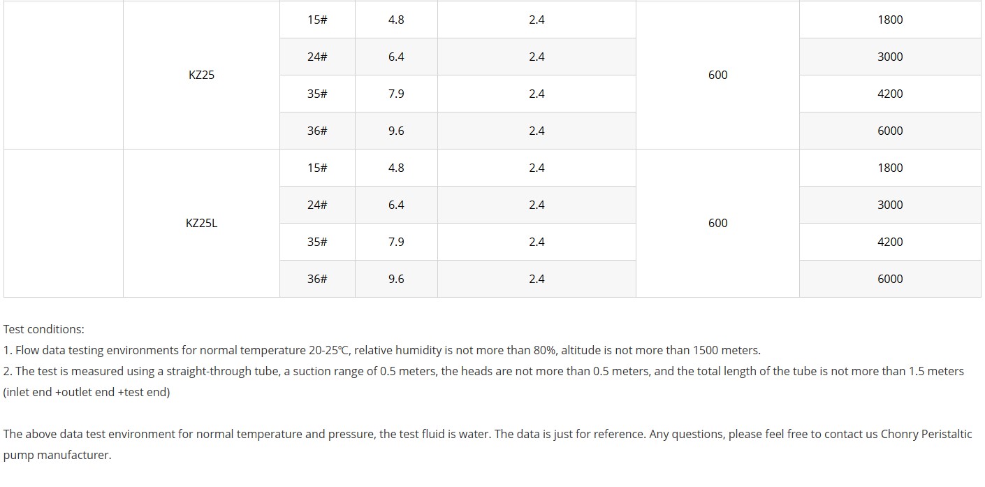This screenshot has width=985, height=487.
Task: Click the 600 cell beside KZ25 rows
Action: pos(717,75)
